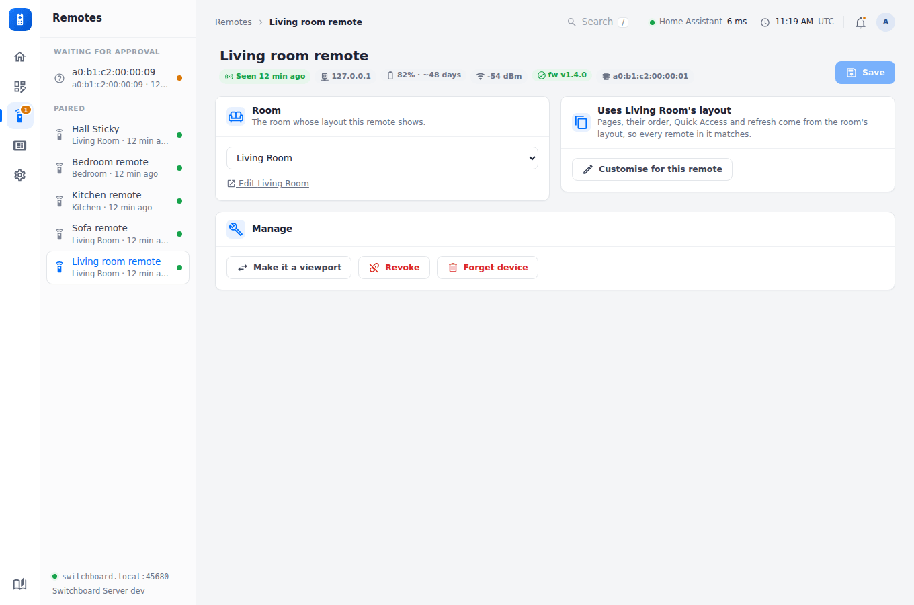Click the wrench Manage icon
Image resolution: width=914 pixels, height=605 pixels.
pos(236,229)
